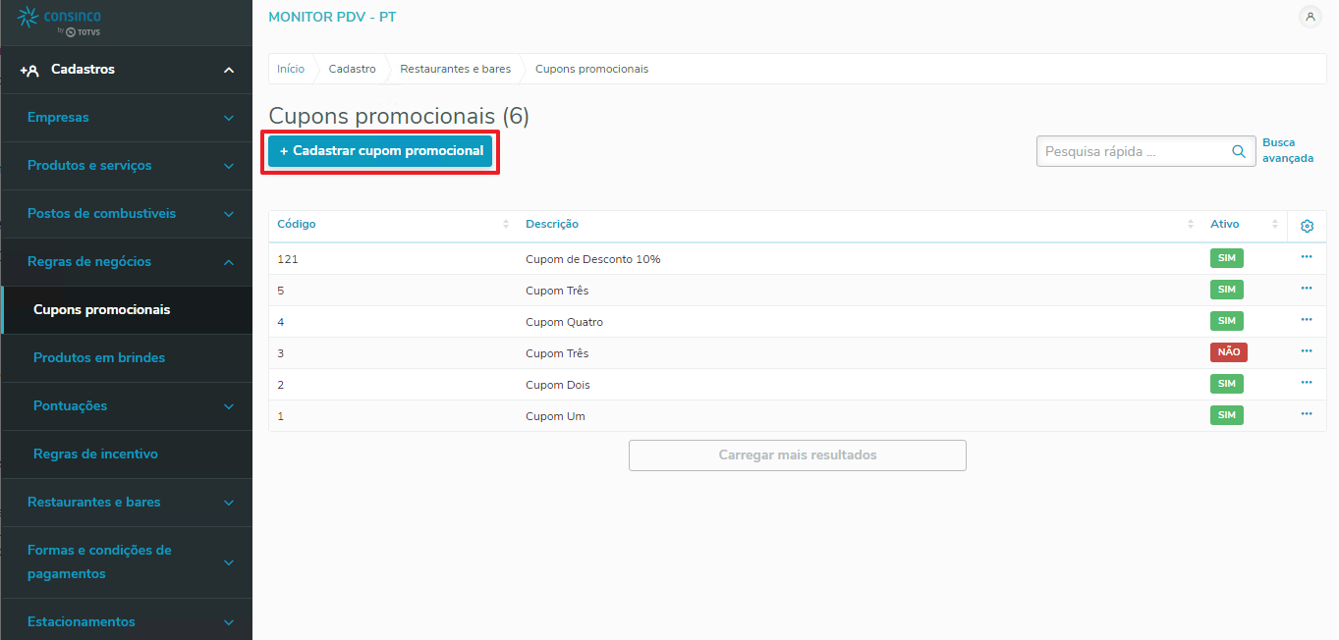Click SIM badge on coupon 121 row
Image resolution: width=1339 pixels, height=640 pixels.
(x=1227, y=258)
